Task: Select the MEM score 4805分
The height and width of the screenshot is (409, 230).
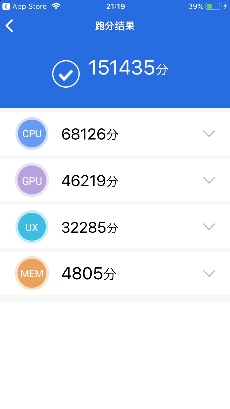Action: (89, 274)
